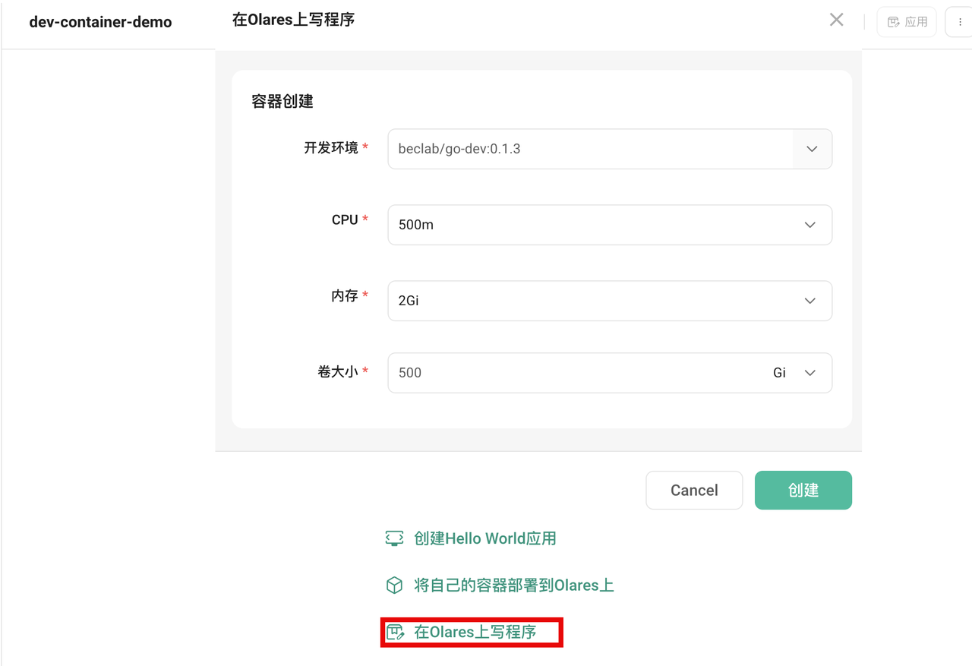Open the 在Olares上写程序 link

pyautogui.click(x=475, y=632)
